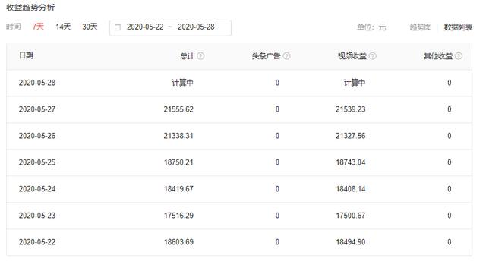Click the date cell 2020-05-26

(x=37, y=136)
